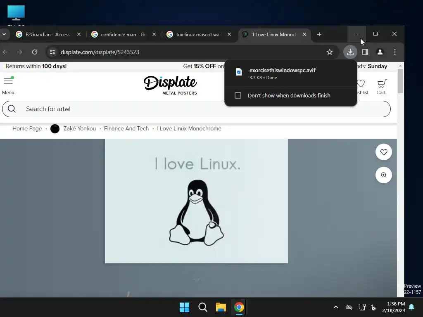The height and width of the screenshot is (317, 423).
Task: Click the address bar URL
Action: tap(100, 52)
